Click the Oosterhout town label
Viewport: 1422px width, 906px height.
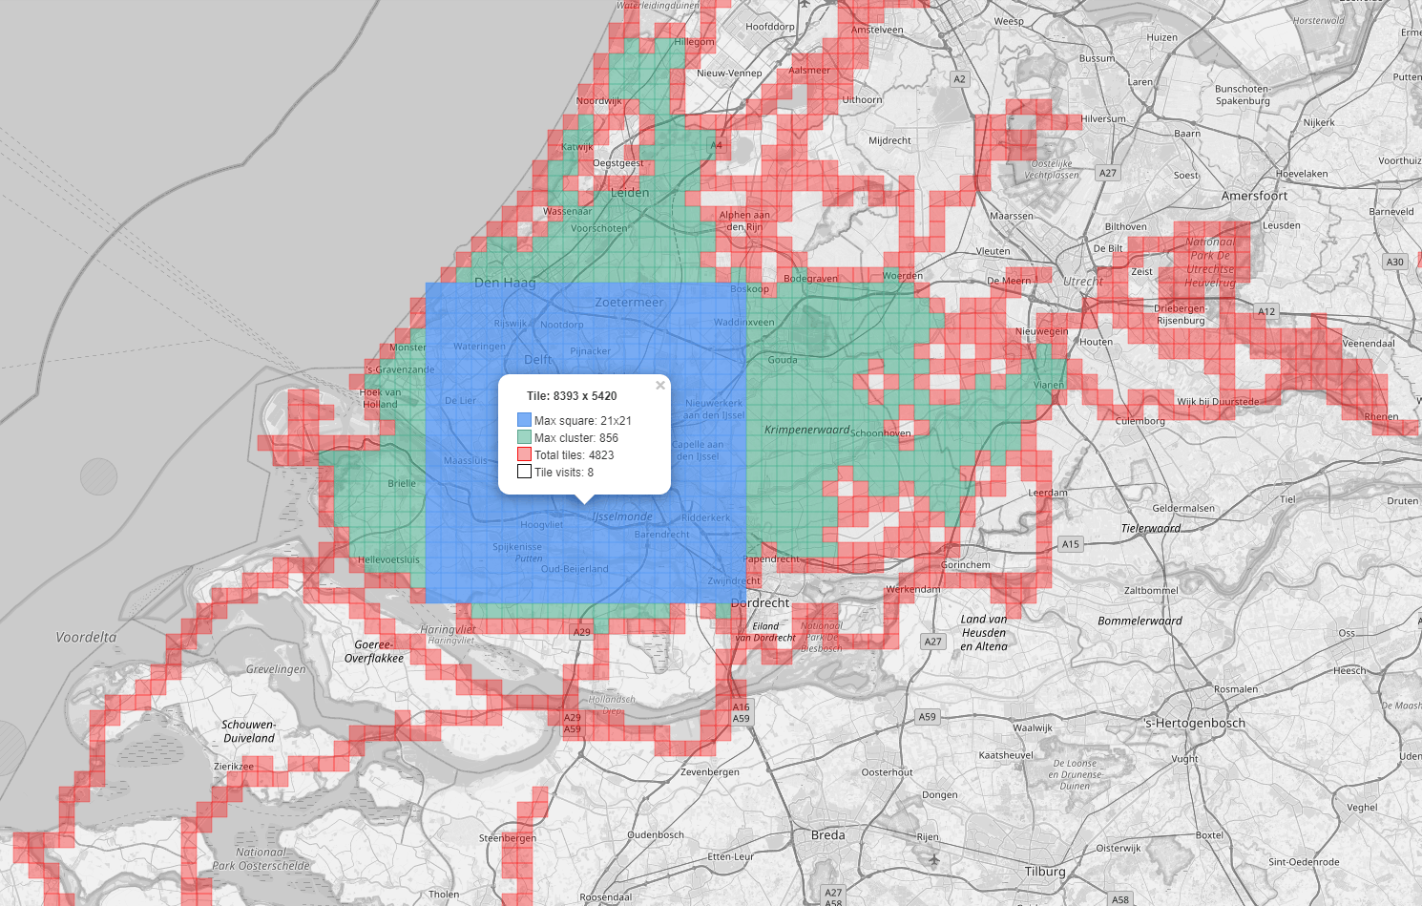point(888,772)
